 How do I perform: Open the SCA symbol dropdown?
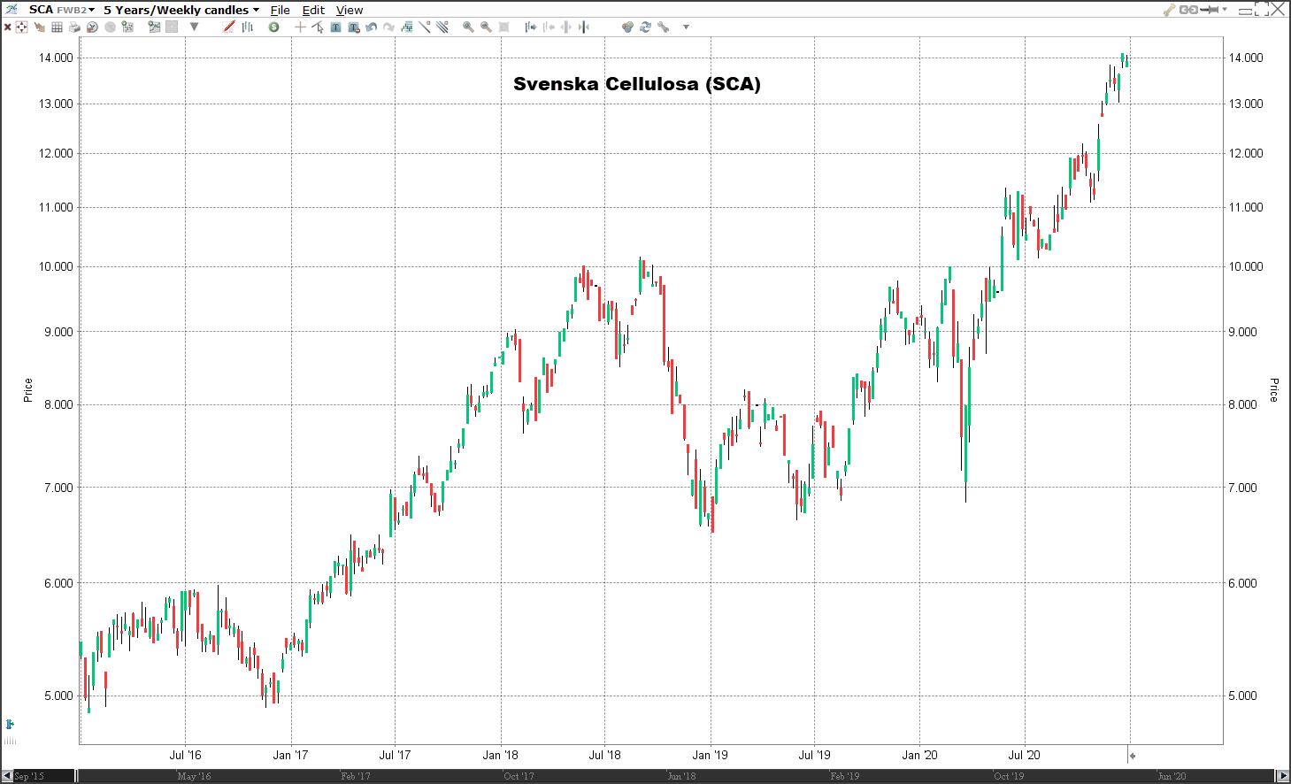click(x=62, y=10)
